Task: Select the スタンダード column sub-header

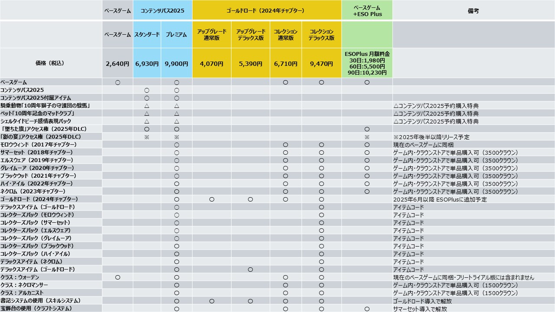Action: 147,35
